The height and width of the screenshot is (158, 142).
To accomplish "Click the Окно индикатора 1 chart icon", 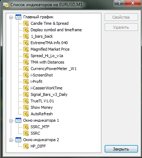I will click(18, 120).
